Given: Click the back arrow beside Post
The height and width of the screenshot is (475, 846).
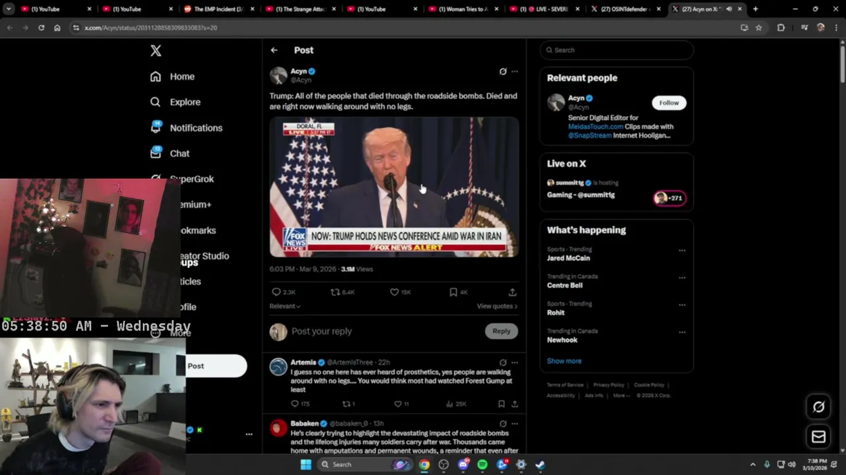Looking at the screenshot, I should pyautogui.click(x=274, y=50).
